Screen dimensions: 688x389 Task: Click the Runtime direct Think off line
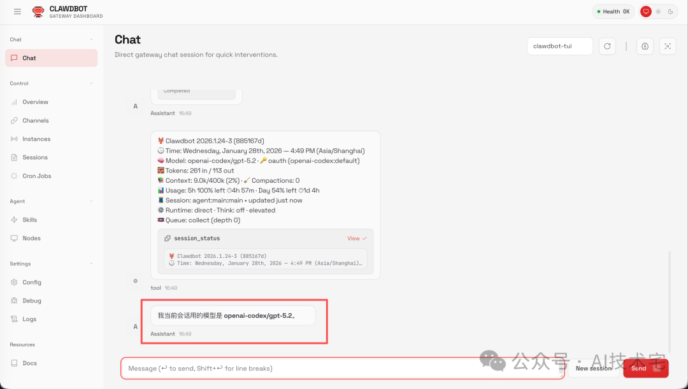tap(217, 211)
